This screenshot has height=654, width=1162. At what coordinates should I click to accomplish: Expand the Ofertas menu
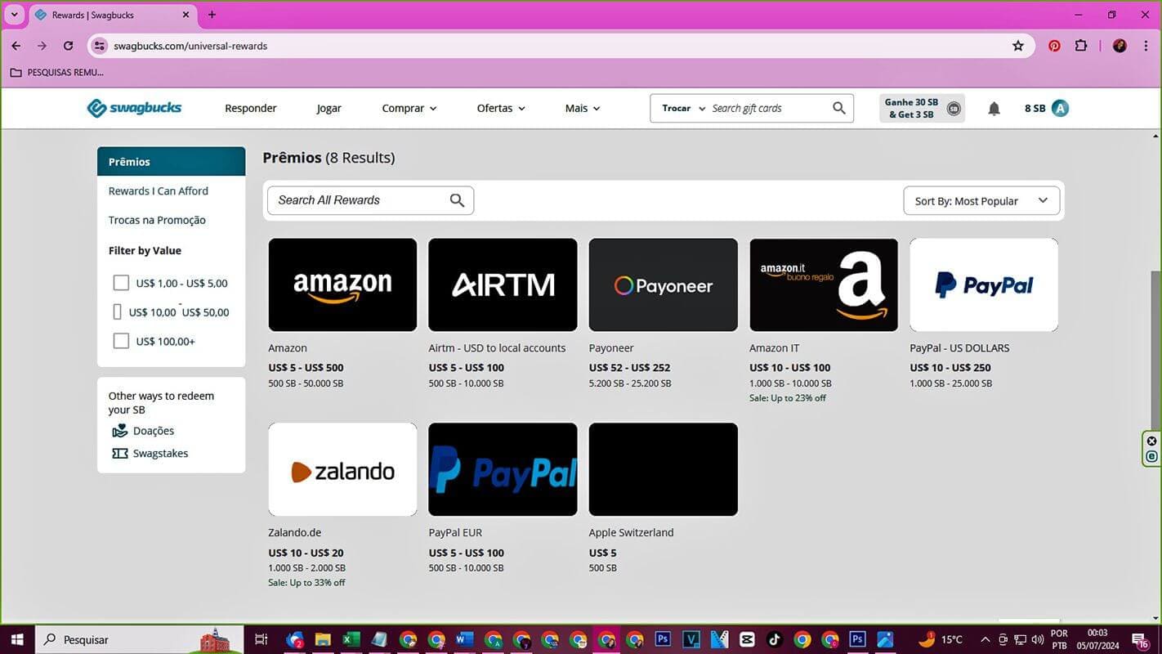point(501,108)
